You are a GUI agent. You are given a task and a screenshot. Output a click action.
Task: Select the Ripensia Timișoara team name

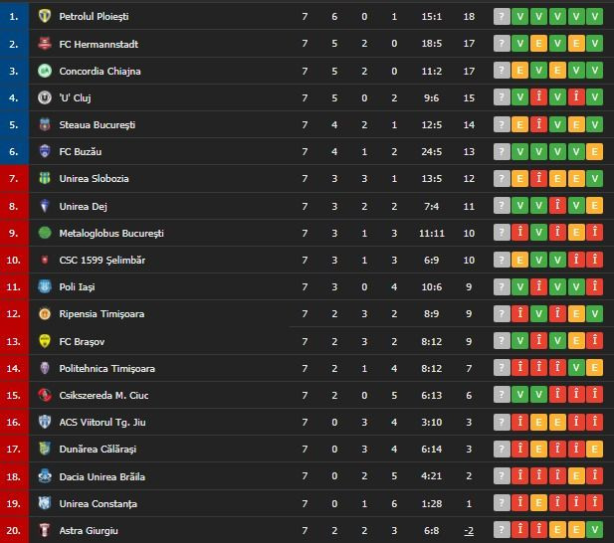tap(102, 313)
